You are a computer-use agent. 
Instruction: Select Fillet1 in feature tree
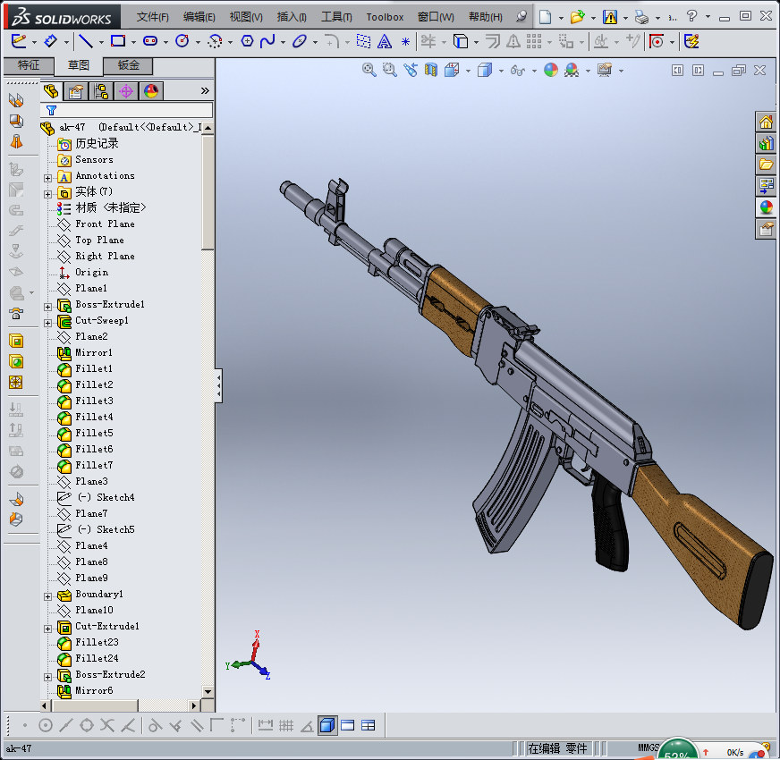tap(85, 369)
